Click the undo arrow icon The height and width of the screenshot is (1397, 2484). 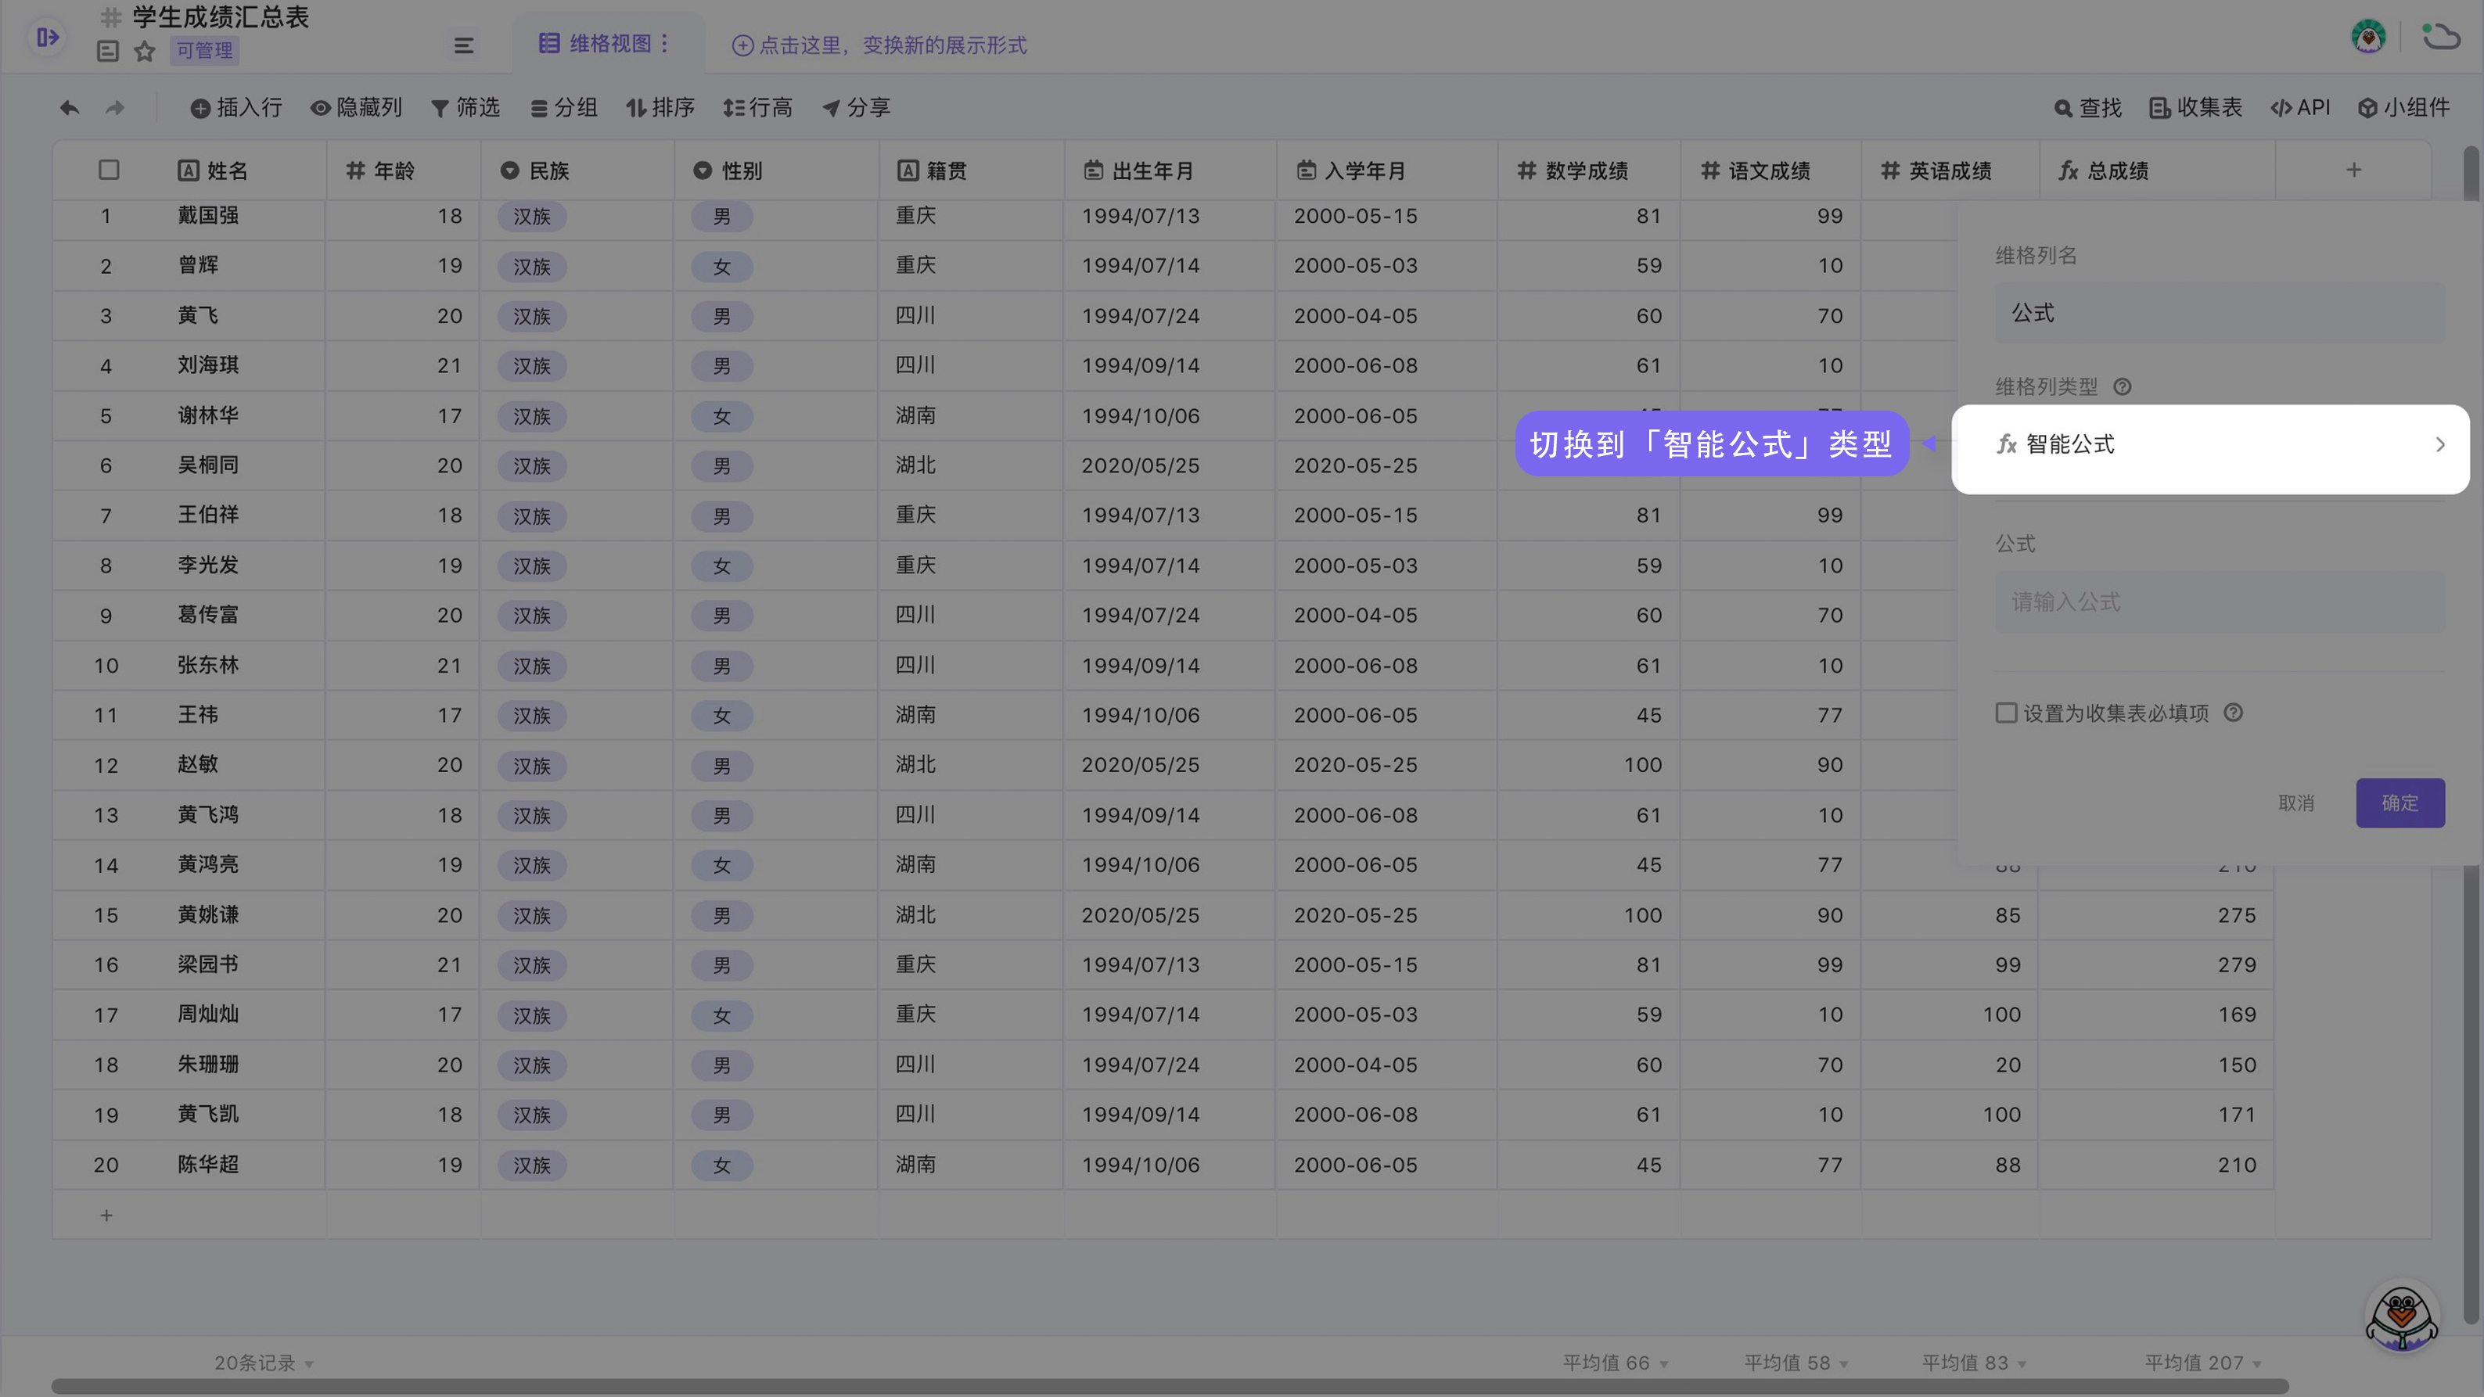[70, 108]
